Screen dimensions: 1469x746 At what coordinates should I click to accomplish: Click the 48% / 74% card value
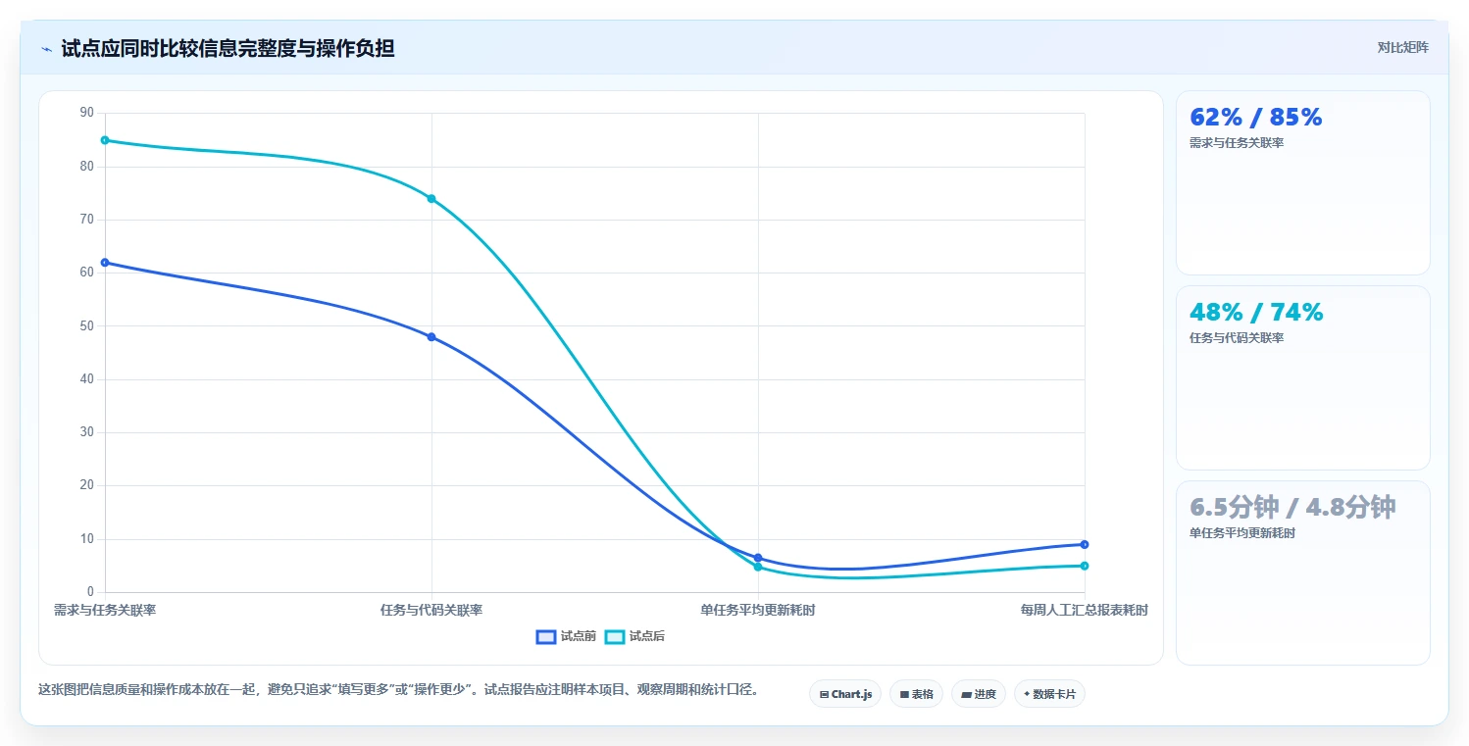click(1256, 313)
